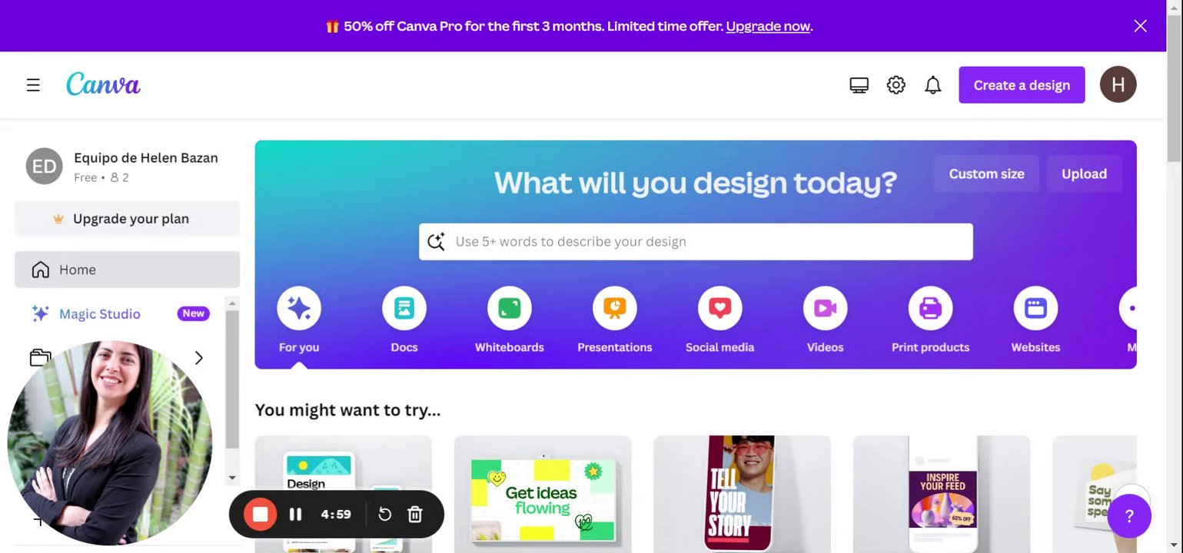Screen dimensions: 1183x553
Task: Stop the recording with red button
Action: [x=260, y=515]
